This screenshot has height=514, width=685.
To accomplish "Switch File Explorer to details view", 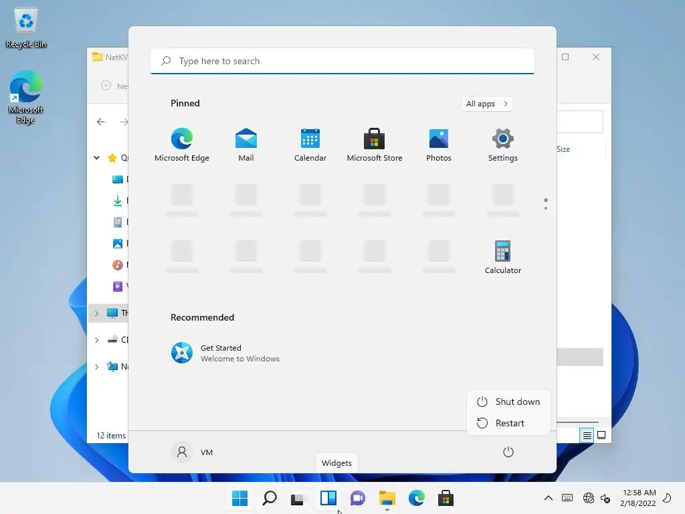I will pyautogui.click(x=587, y=435).
